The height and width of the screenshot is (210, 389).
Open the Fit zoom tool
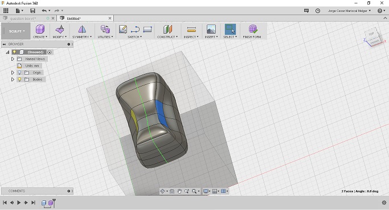point(194,191)
